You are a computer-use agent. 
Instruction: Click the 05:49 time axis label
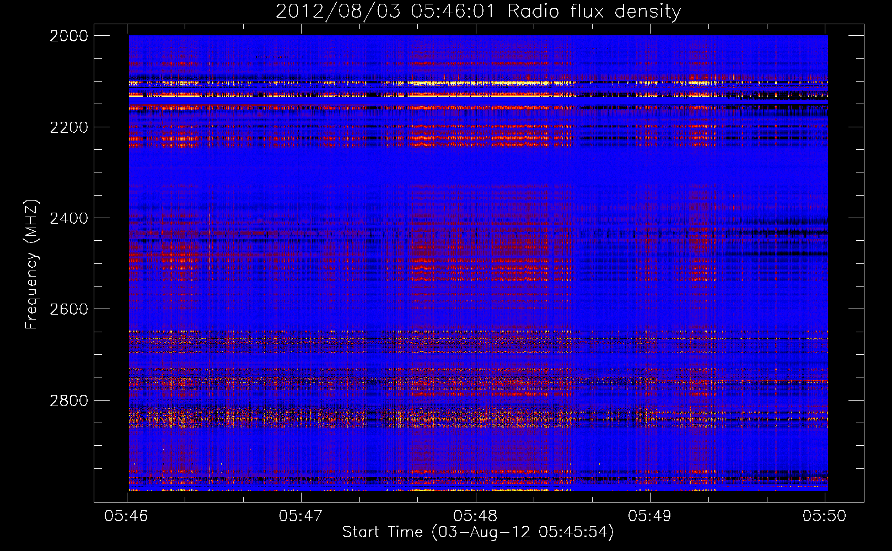click(649, 516)
